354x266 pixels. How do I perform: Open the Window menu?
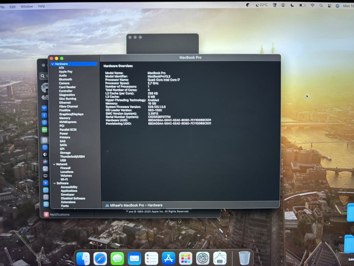pyautogui.click(x=27, y=7)
